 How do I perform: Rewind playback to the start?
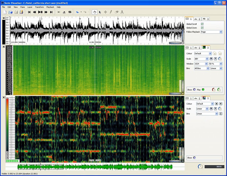pyautogui.click(x=29, y=12)
